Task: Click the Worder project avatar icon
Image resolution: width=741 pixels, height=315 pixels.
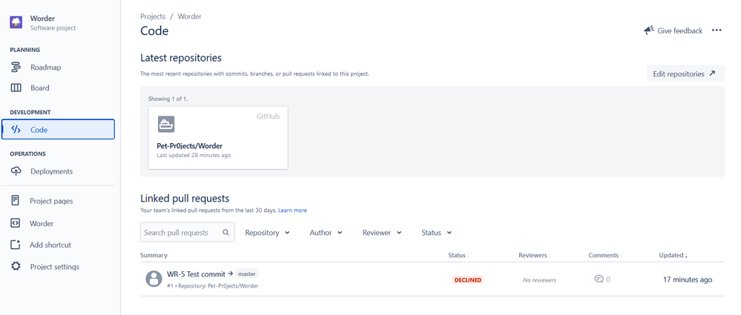Action: coord(16,23)
